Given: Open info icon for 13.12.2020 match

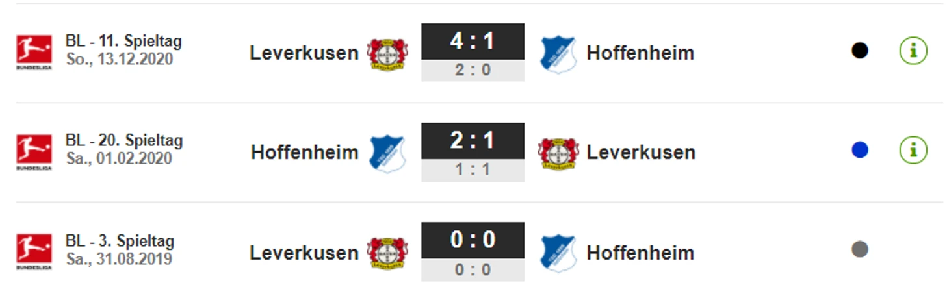Looking at the screenshot, I should coord(913,51).
